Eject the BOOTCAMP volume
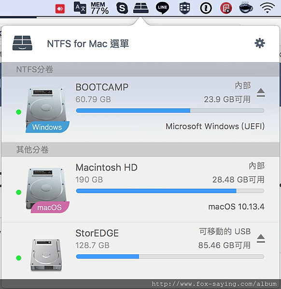The width and height of the screenshot is (281, 289). 261,92
